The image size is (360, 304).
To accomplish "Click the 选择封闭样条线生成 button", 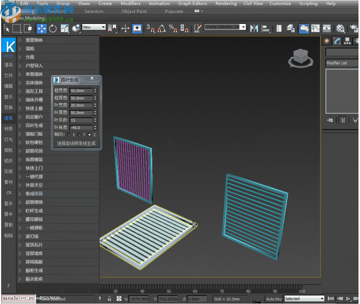I will point(76,143).
